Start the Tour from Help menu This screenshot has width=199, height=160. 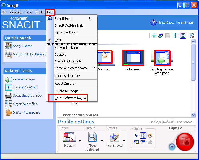pos(72,40)
